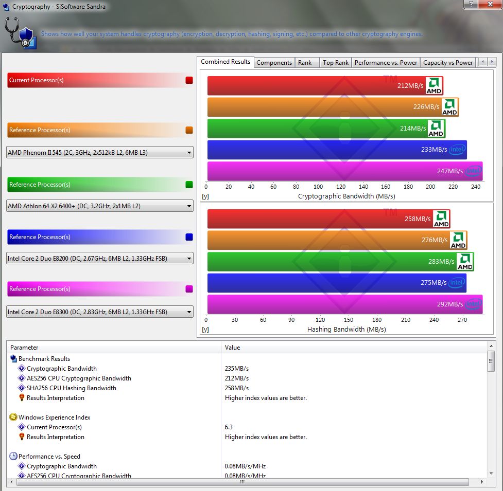Click the stethoscope shield benchmark icon

pyautogui.click(x=21, y=33)
